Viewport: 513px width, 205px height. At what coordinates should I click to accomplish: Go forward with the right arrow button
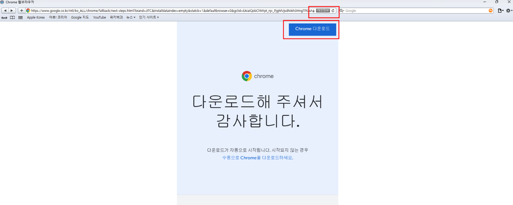(12, 11)
